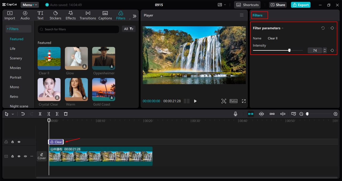The width and height of the screenshot is (342, 181).
Task: Click the Export button
Action: click(301, 5)
